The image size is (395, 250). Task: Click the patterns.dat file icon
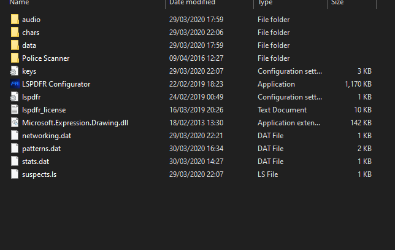(15, 149)
